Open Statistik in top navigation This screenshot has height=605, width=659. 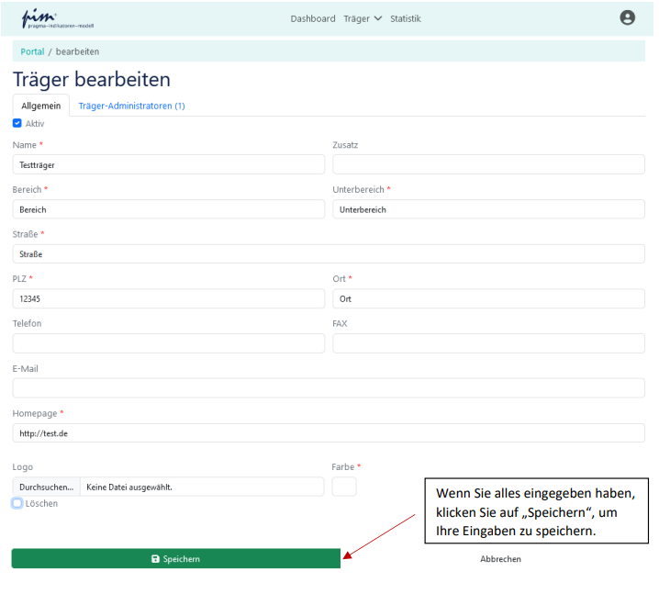pyautogui.click(x=405, y=18)
